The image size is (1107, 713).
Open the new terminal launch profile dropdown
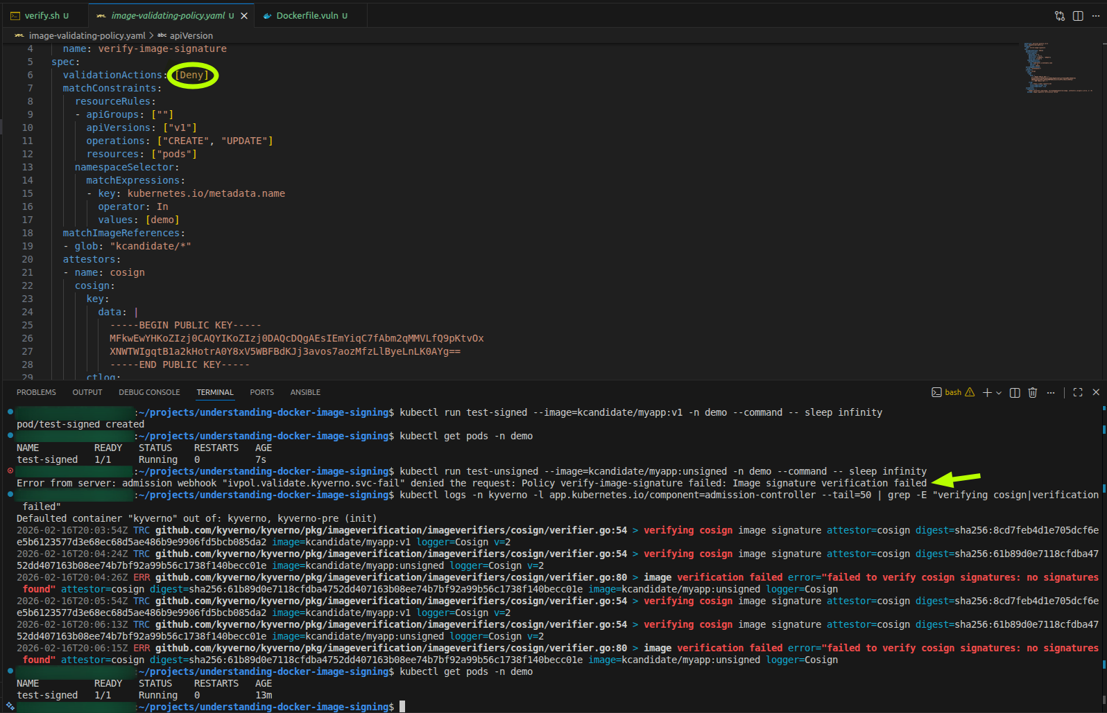pyautogui.click(x=999, y=393)
